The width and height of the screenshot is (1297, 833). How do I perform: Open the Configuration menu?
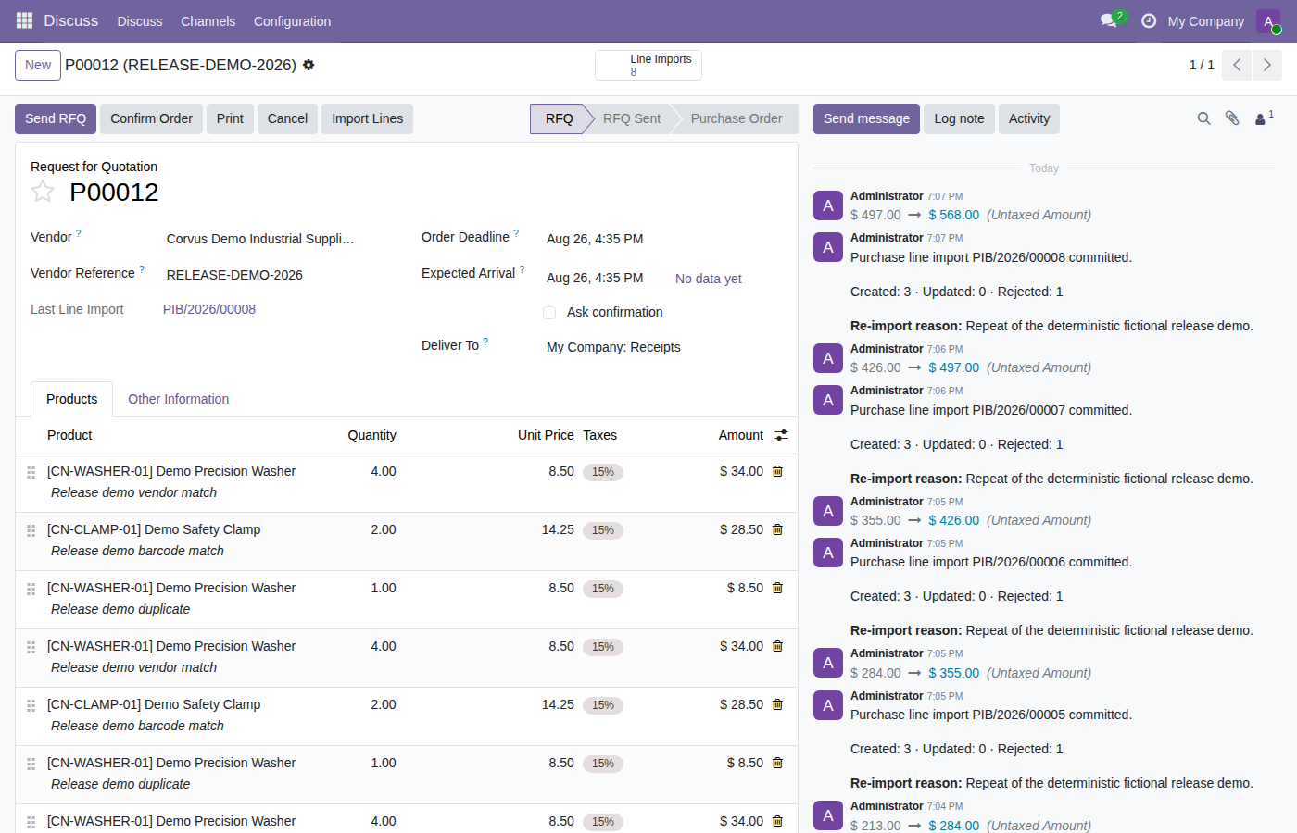(292, 20)
